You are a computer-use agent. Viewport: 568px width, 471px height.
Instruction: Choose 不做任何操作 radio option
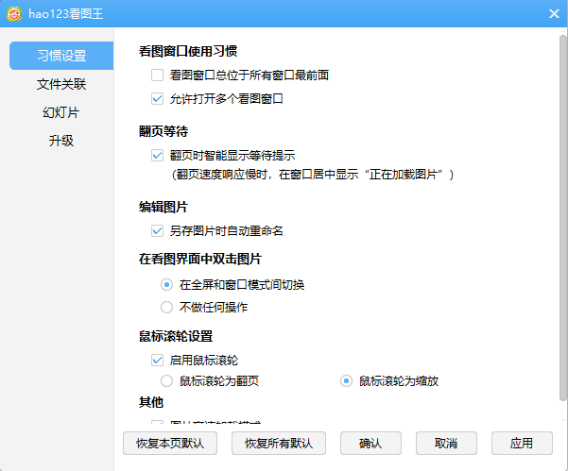[x=166, y=308]
